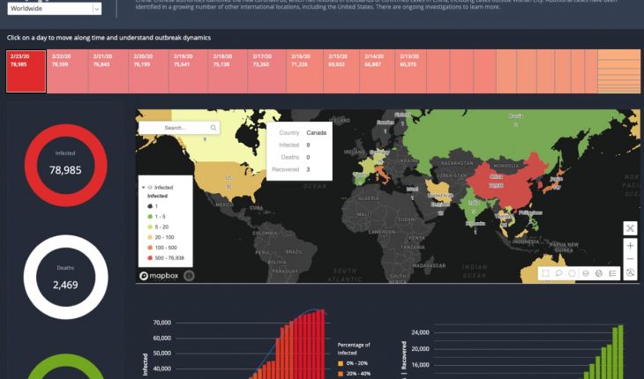Click the Deaths 2,469 donut gauge

[65, 278]
